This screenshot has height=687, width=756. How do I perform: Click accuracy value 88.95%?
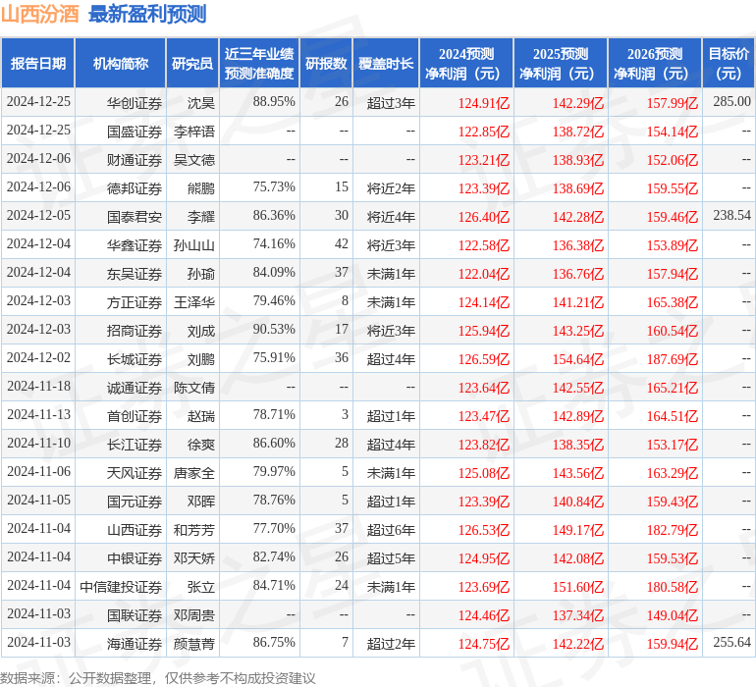coord(274,101)
